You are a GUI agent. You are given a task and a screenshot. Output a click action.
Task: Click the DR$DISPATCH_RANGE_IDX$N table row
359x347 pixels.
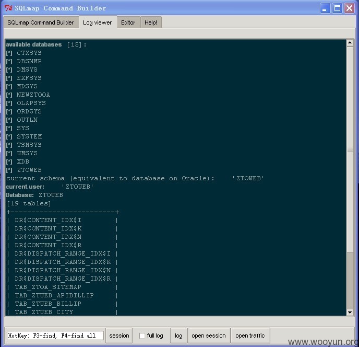click(62, 270)
